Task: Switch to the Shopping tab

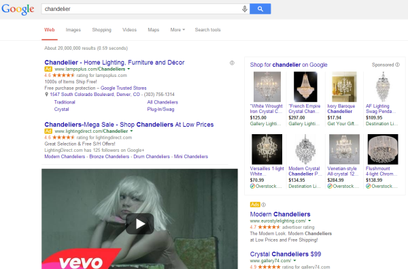Action: [x=101, y=30]
